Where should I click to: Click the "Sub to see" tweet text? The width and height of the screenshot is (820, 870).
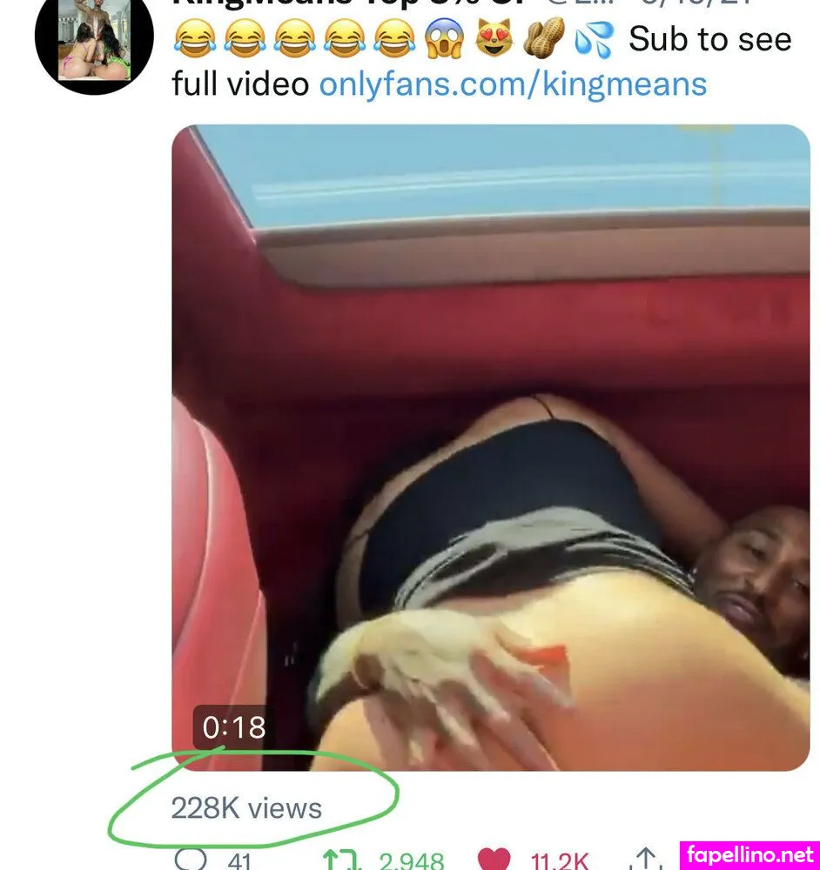710,39
